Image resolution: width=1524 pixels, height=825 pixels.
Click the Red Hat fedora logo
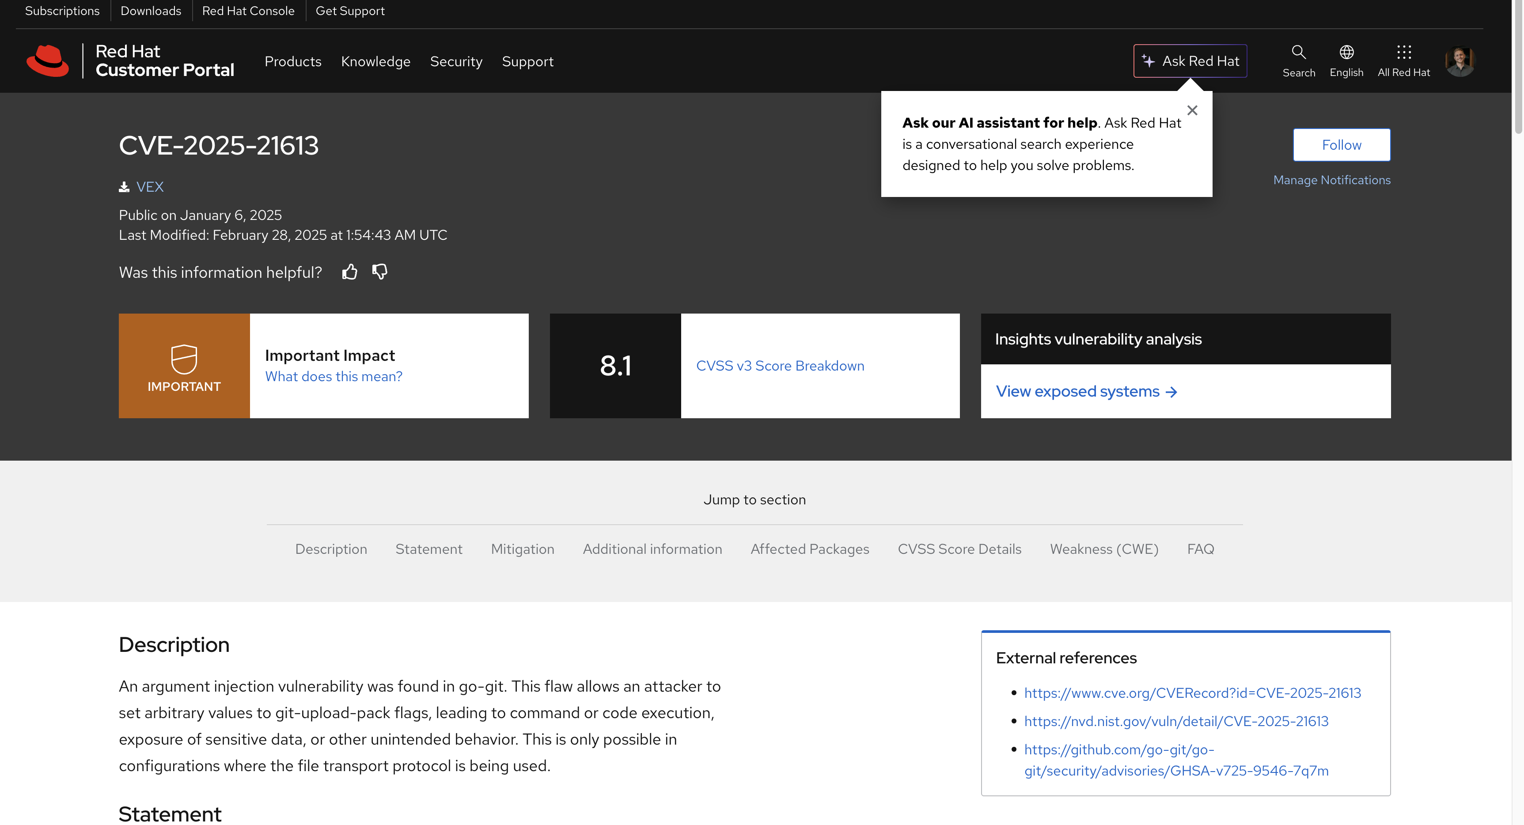pos(48,61)
